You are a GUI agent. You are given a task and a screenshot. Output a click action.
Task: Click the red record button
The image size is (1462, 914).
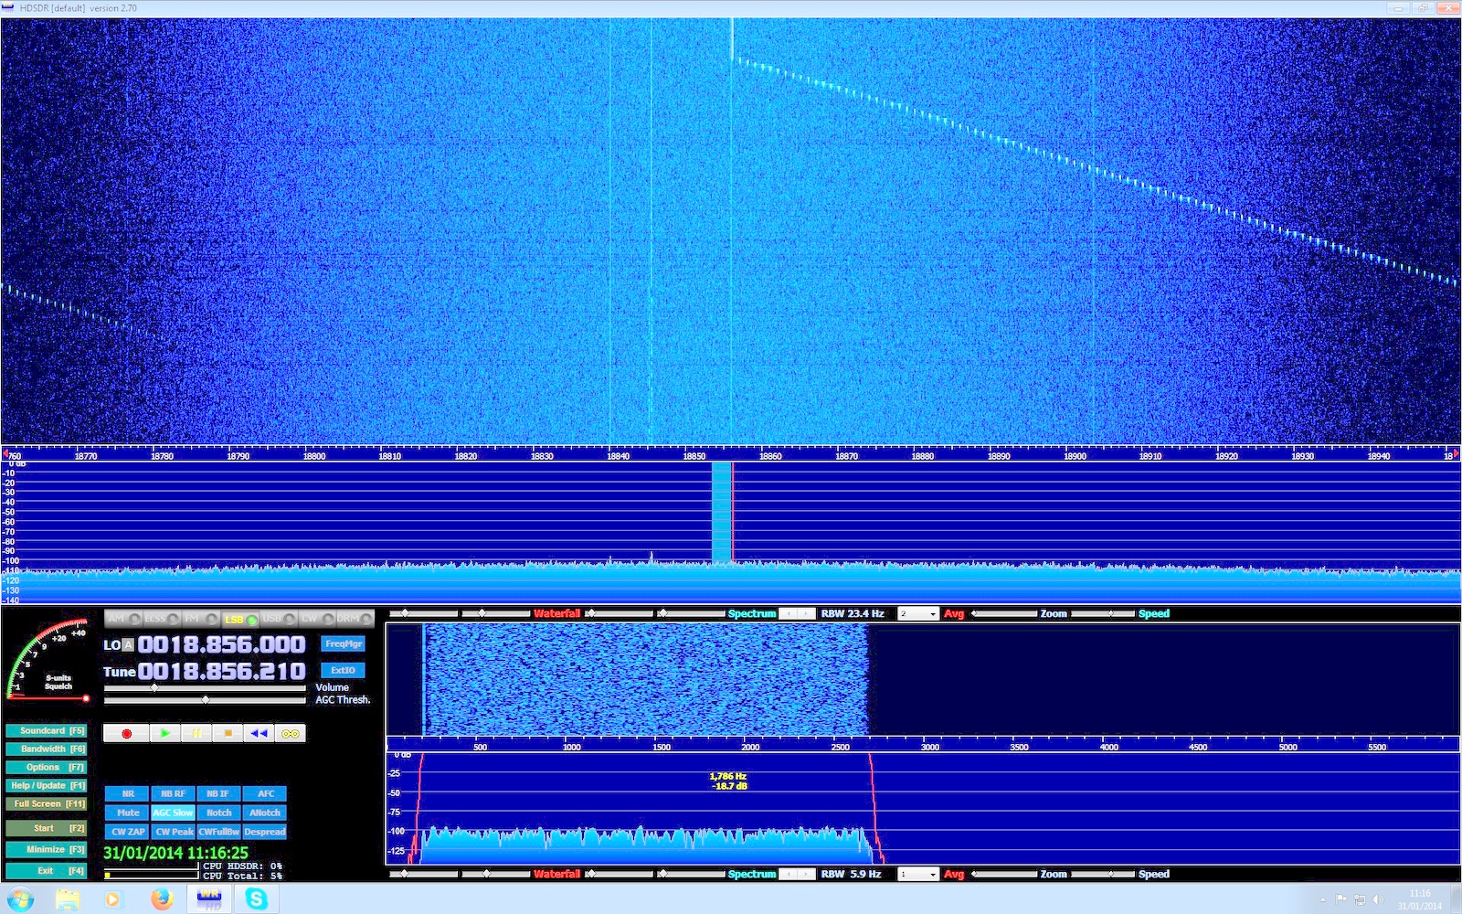(126, 733)
